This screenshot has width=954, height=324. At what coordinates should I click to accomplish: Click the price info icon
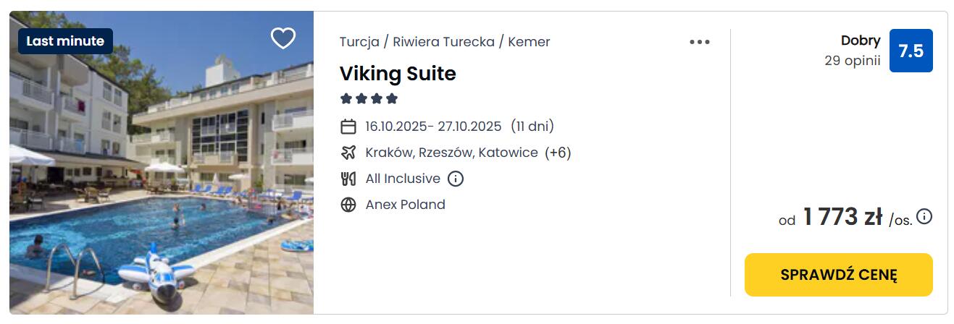pyautogui.click(x=924, y=216)
